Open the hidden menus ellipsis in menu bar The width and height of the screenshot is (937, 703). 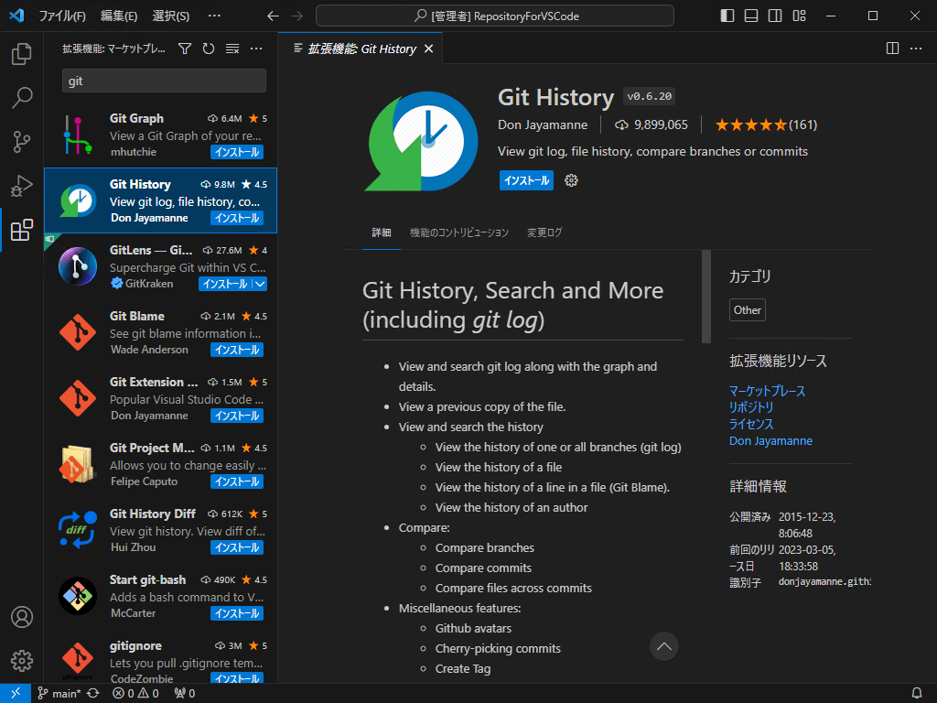click(214, 16)
